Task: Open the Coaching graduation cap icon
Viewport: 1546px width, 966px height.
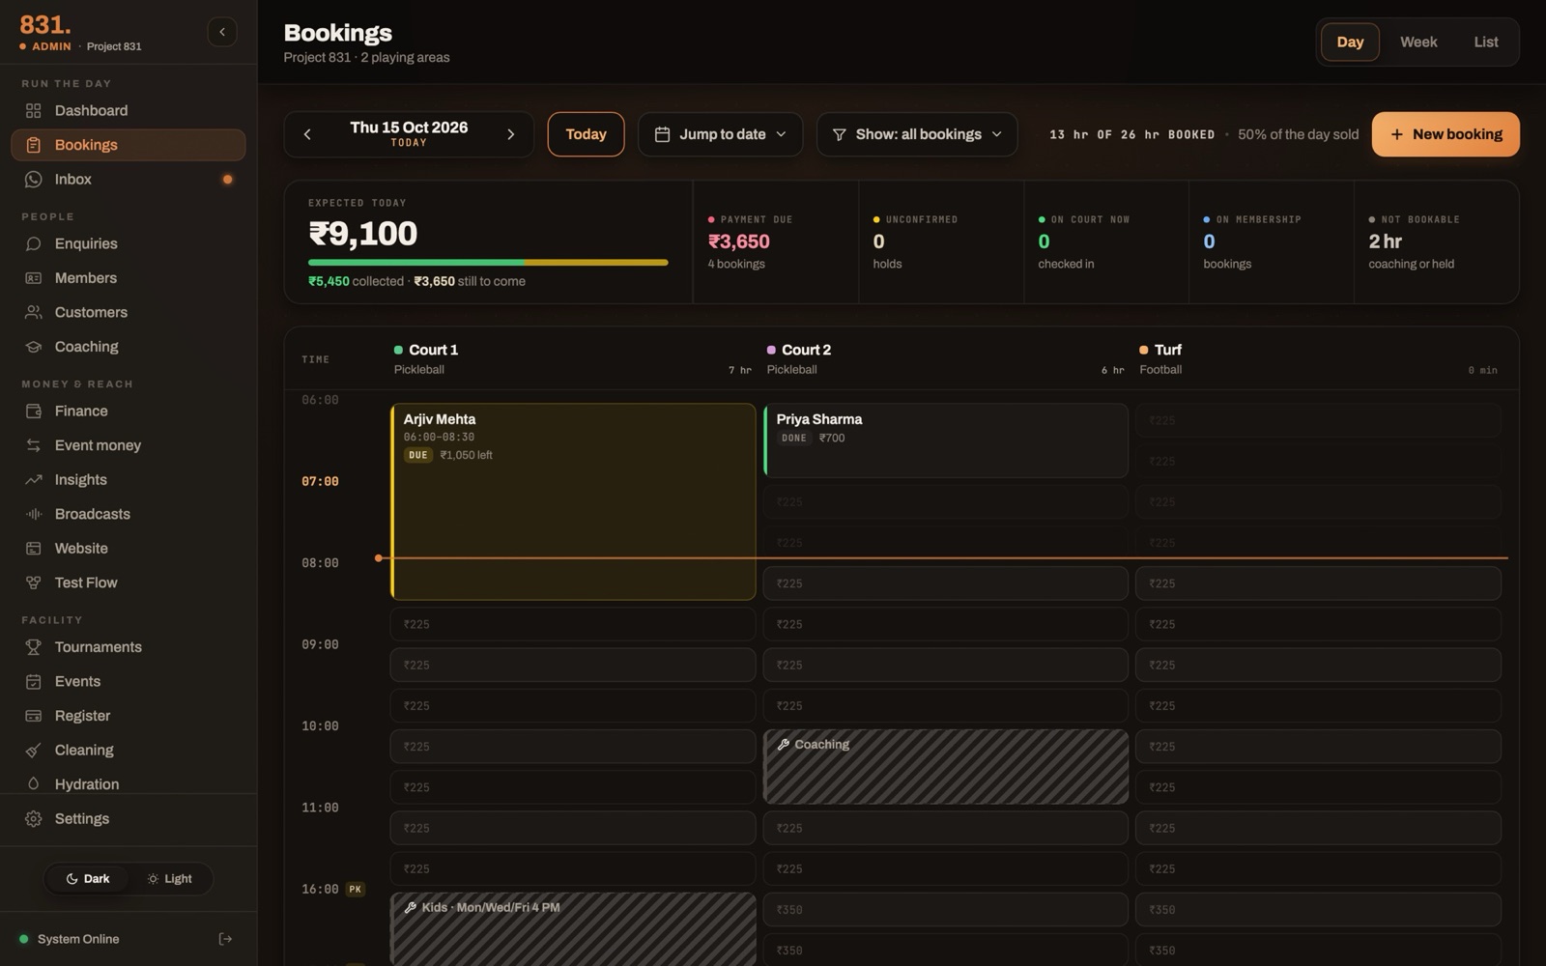Action: (x=34, y=347)
